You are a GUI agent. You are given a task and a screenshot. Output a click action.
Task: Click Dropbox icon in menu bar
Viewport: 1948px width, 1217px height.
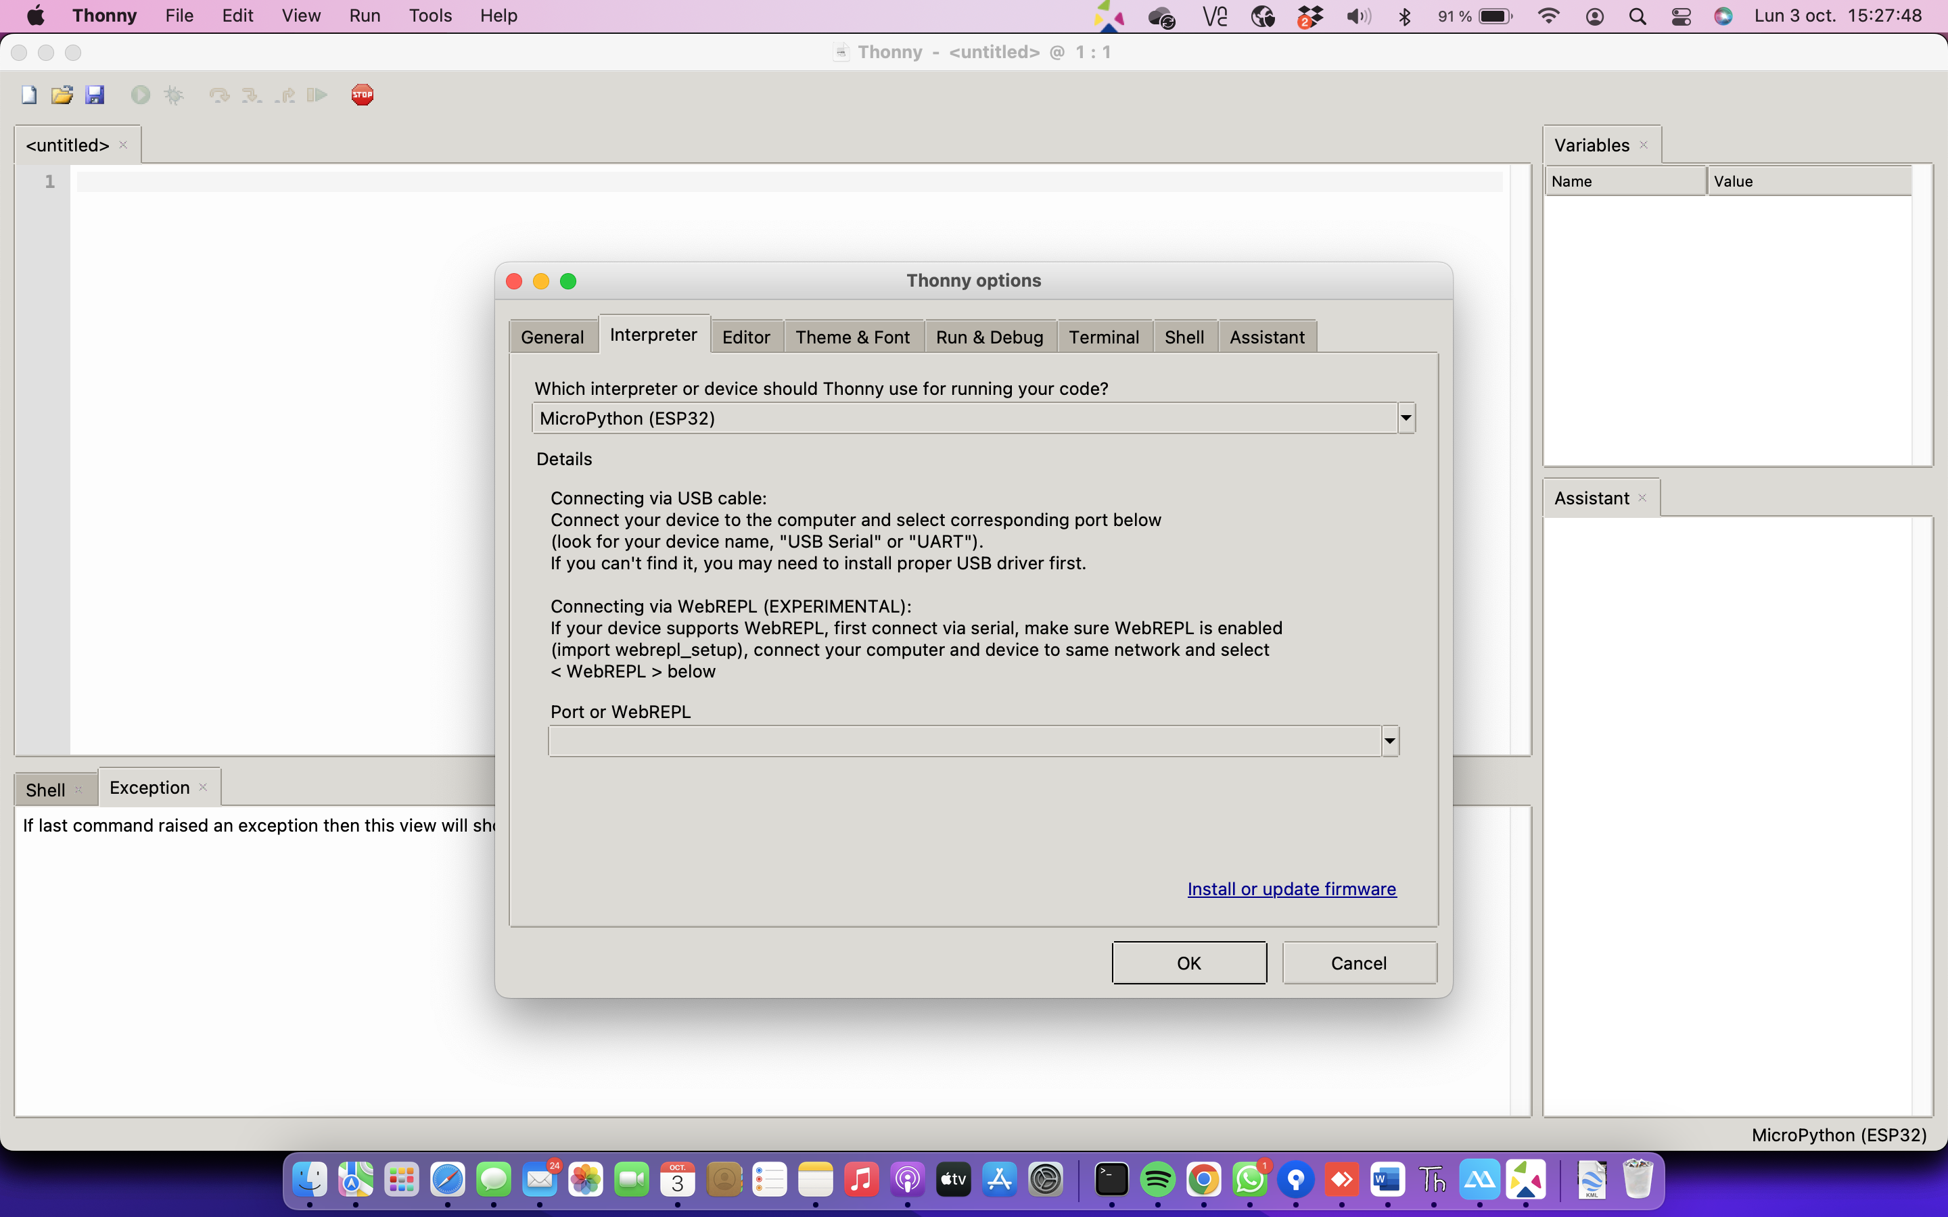click(x=1309, y=16)
